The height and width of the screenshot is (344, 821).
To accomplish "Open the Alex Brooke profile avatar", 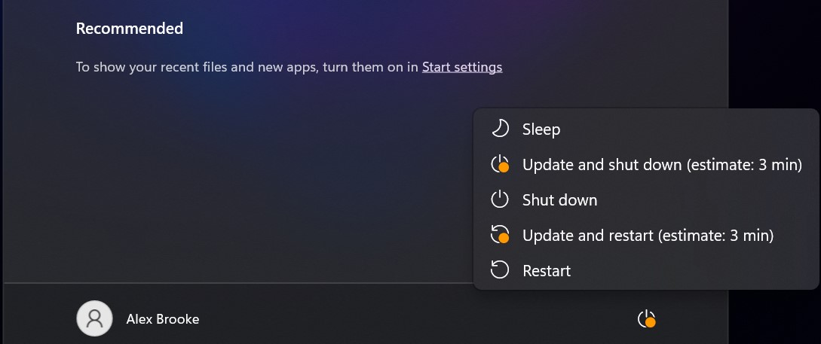I will [94, 318].
